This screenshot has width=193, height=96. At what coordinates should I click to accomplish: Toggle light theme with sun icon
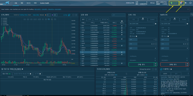point(186,3)
